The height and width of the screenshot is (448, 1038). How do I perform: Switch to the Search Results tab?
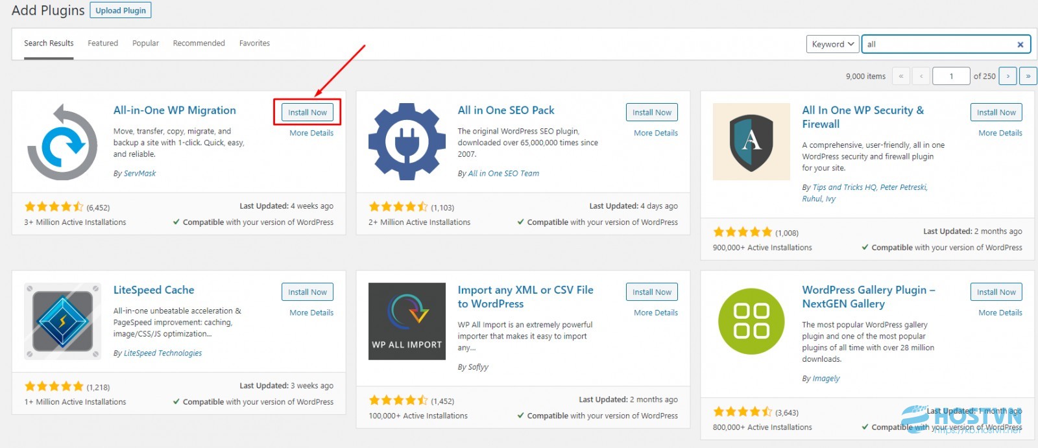(x=49, y=43)
